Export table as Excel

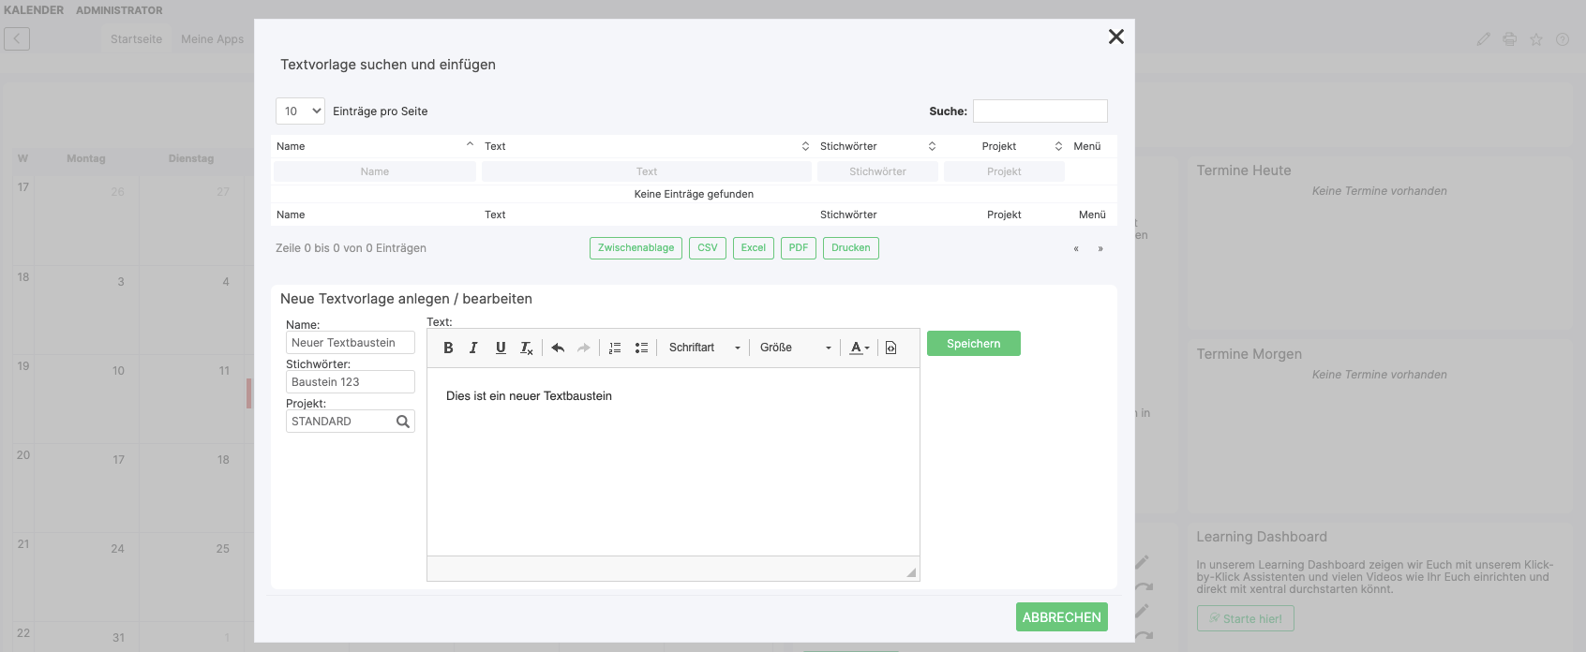753,248
